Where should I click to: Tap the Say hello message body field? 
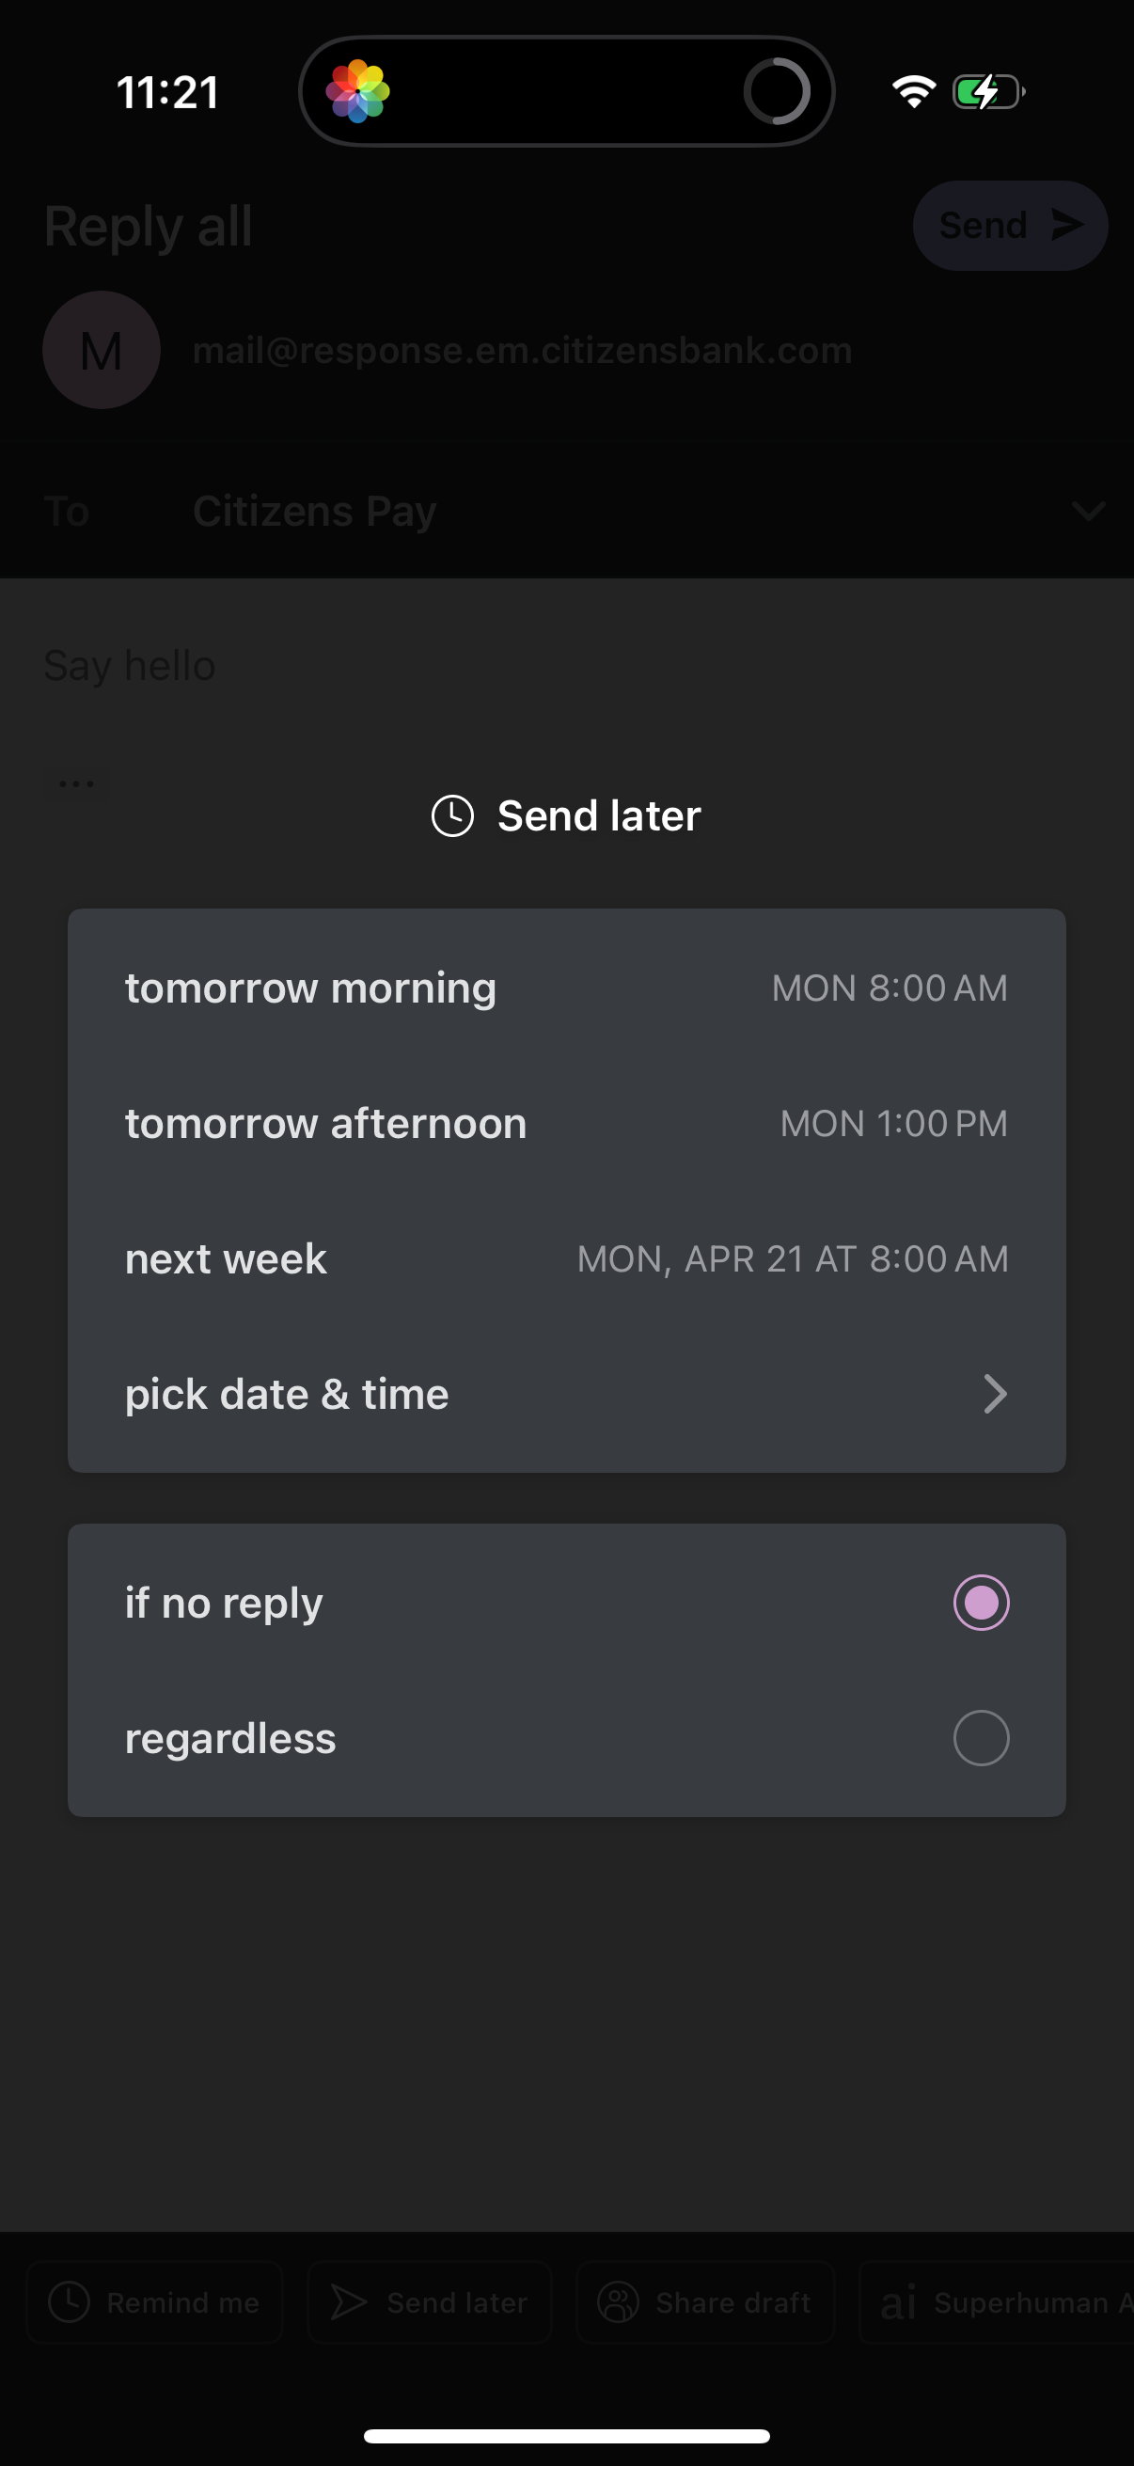click(x=130, y=665)
